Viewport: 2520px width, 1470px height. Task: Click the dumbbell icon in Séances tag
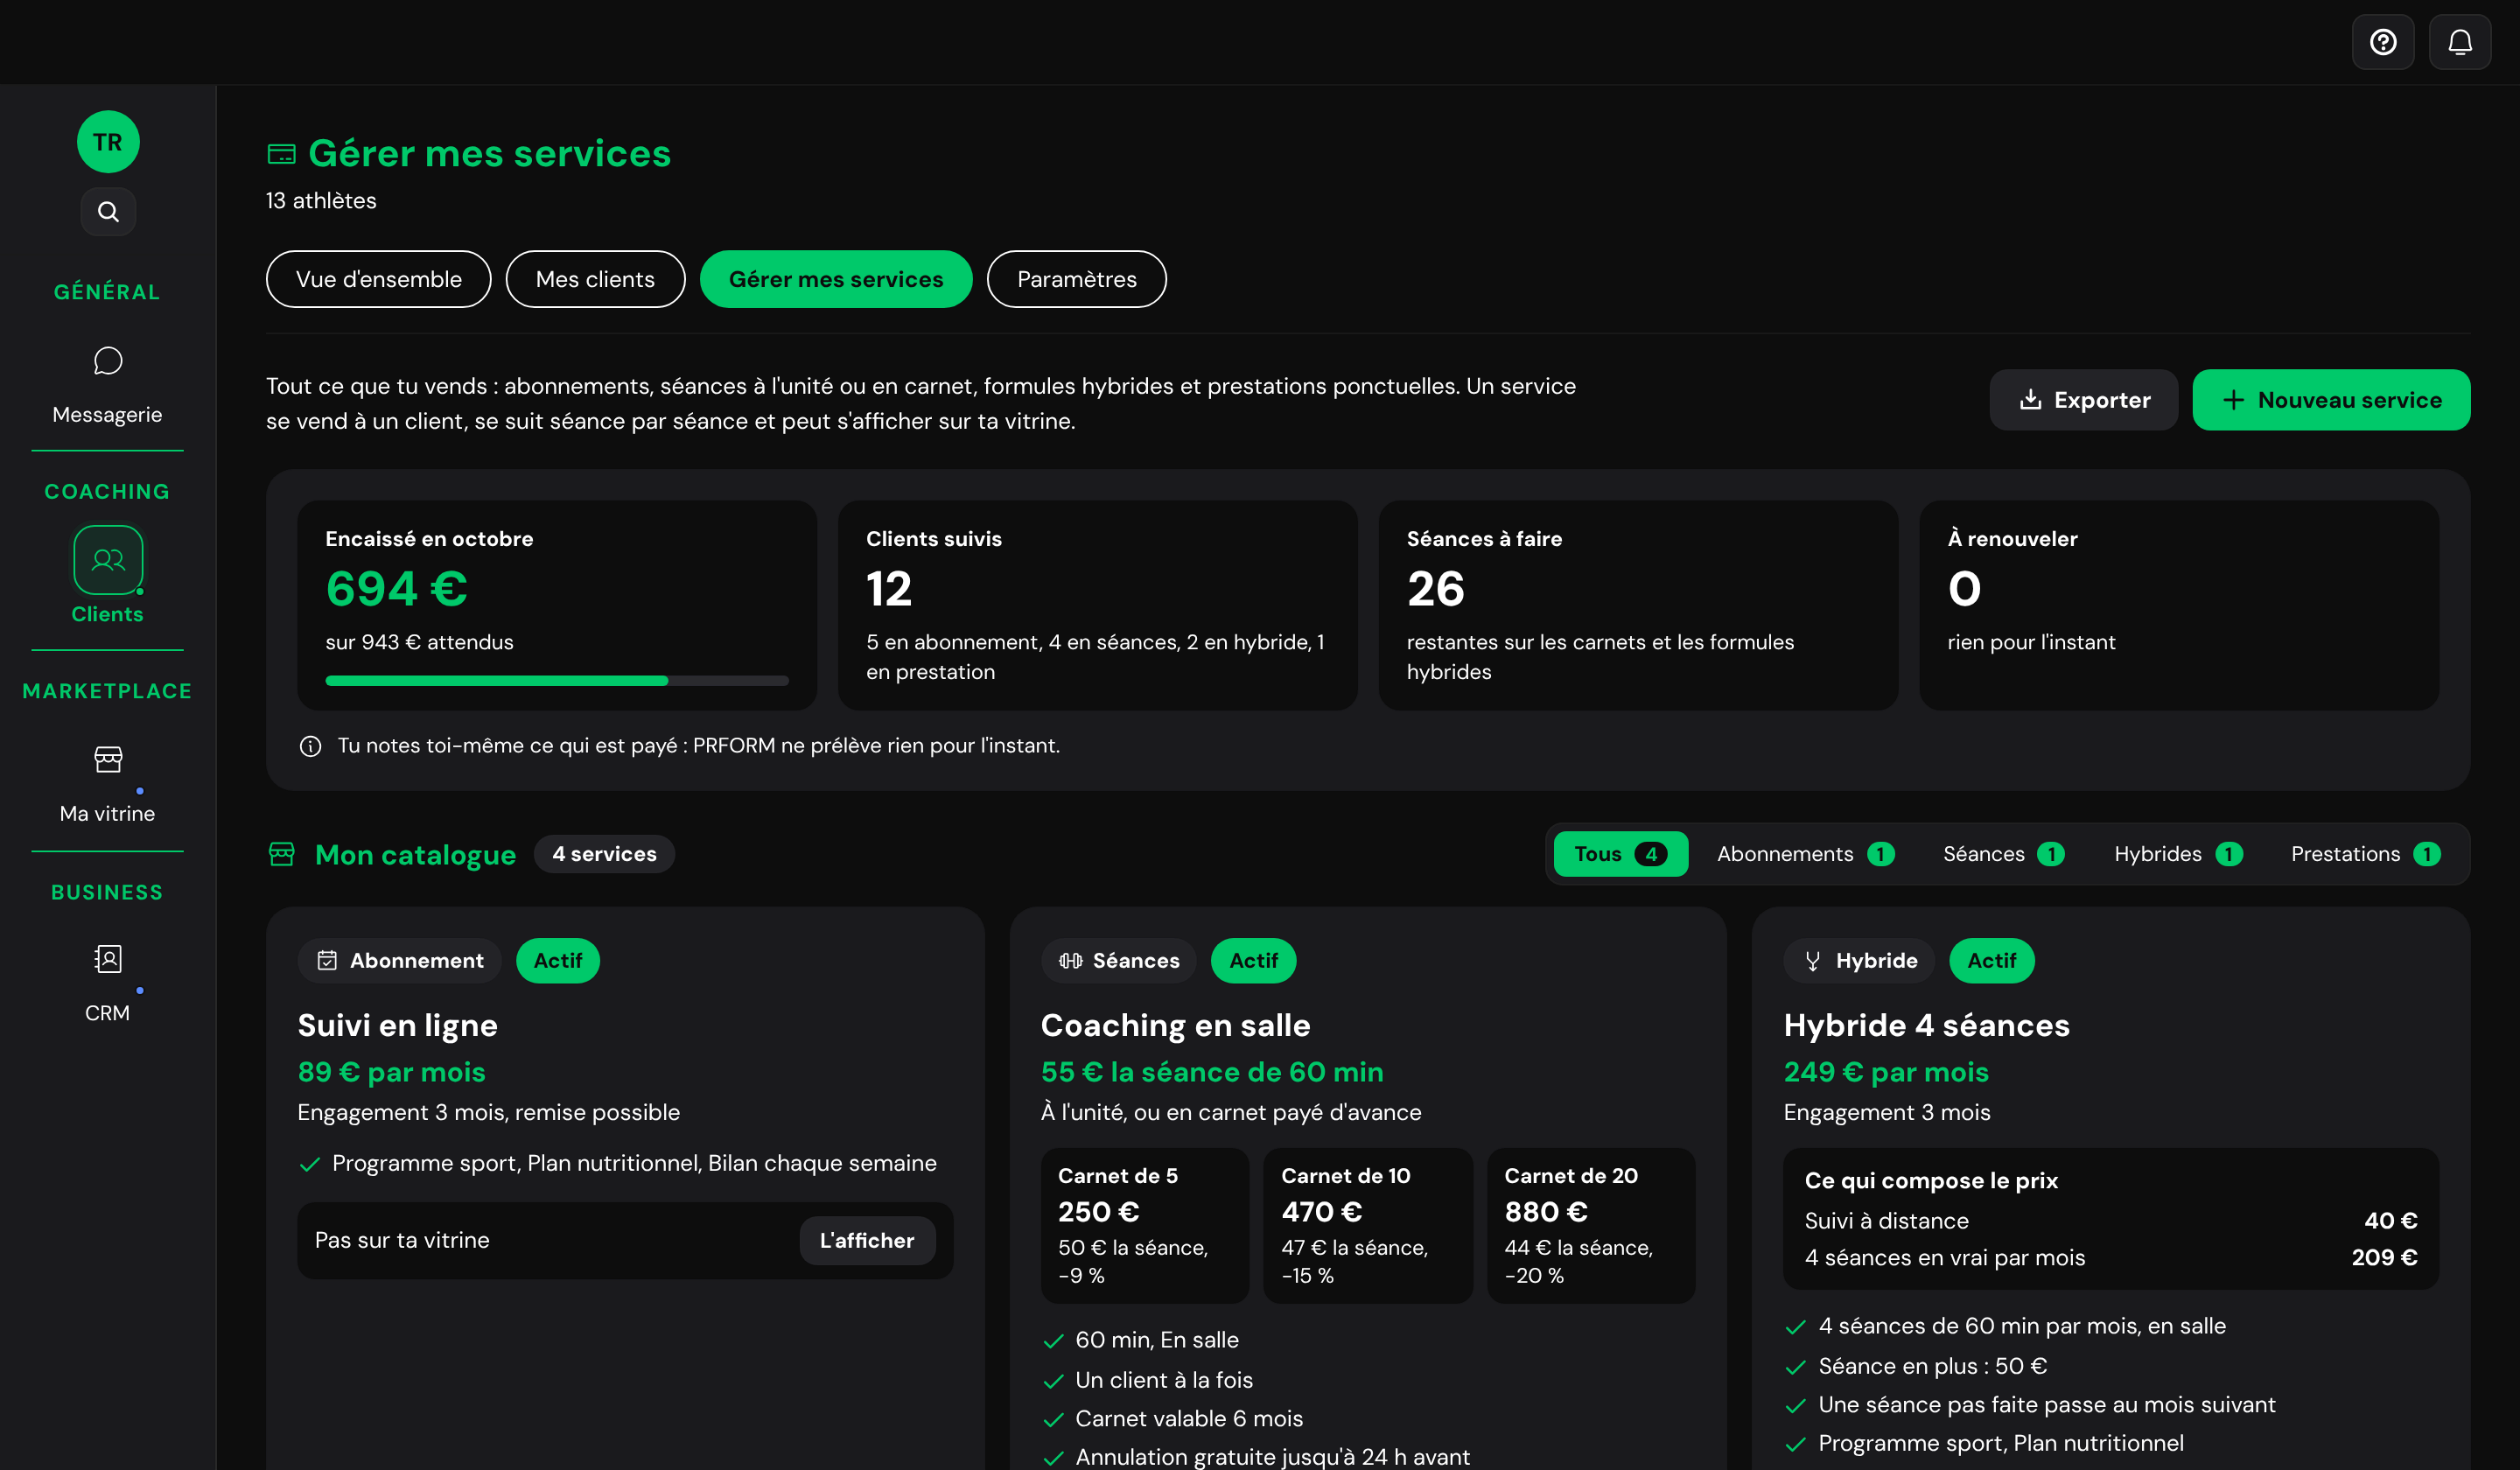coord(1071,961)
